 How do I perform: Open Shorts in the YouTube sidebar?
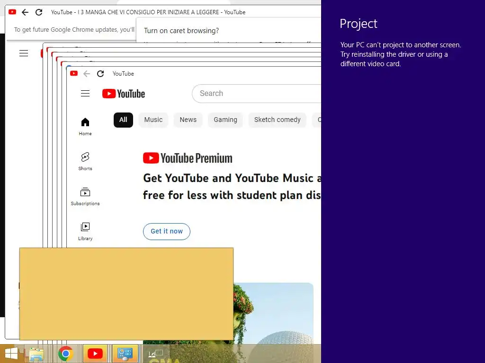85,162
